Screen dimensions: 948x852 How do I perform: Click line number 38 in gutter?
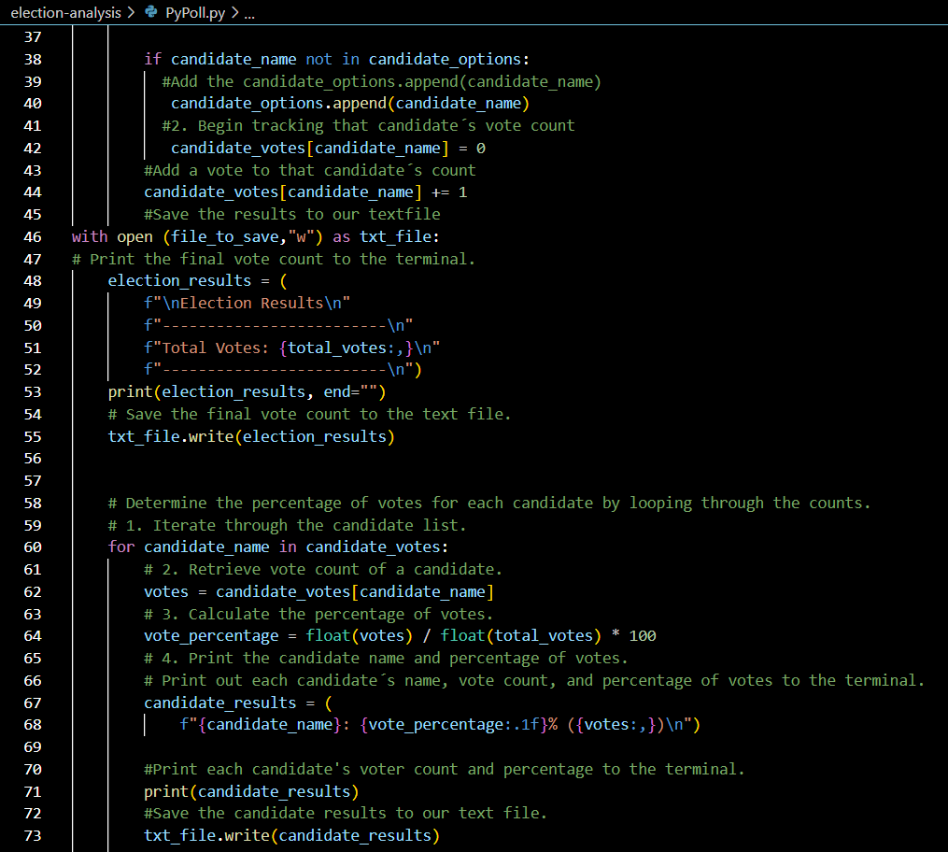tap(33, 59)
